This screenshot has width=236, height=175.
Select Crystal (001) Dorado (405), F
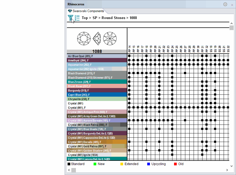(97, 142)
